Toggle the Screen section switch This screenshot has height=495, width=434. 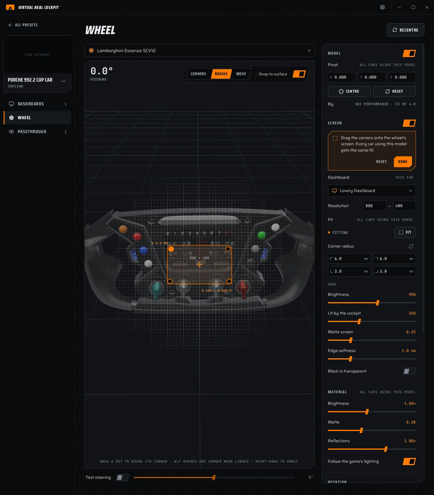click(x=409, y=123)
